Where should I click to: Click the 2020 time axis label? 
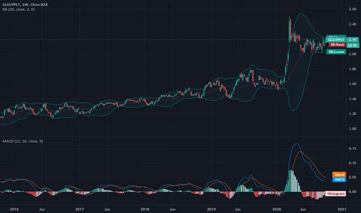(x=277, y=209)
